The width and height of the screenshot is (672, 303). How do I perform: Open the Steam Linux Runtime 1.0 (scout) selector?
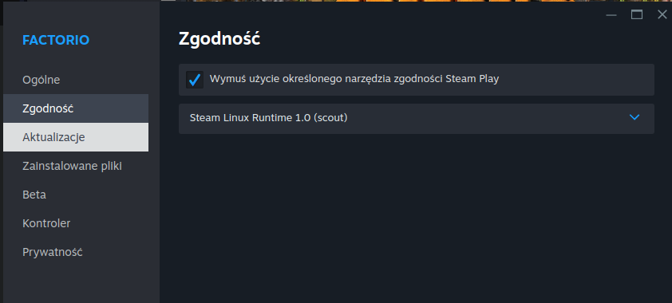click(416, 119)
